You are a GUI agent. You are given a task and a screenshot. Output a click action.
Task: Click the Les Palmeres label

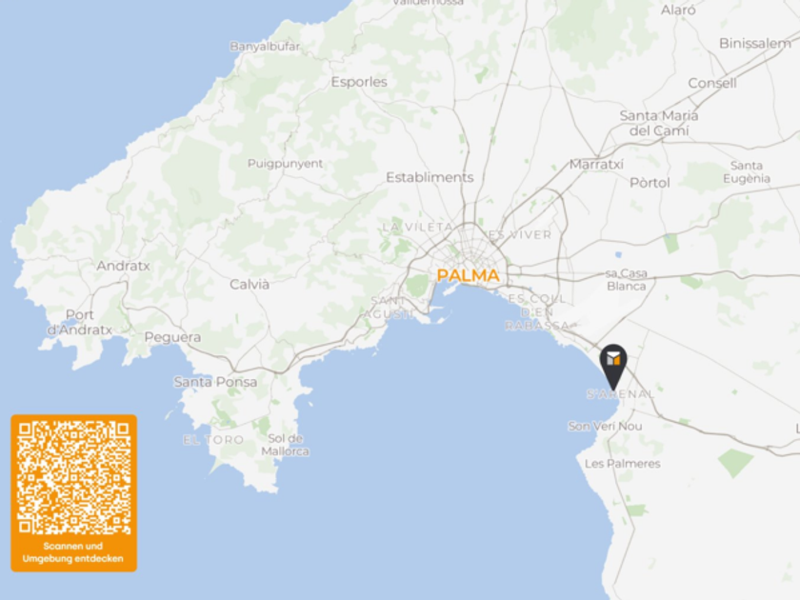pyautogui.click(x=623, y=464)
